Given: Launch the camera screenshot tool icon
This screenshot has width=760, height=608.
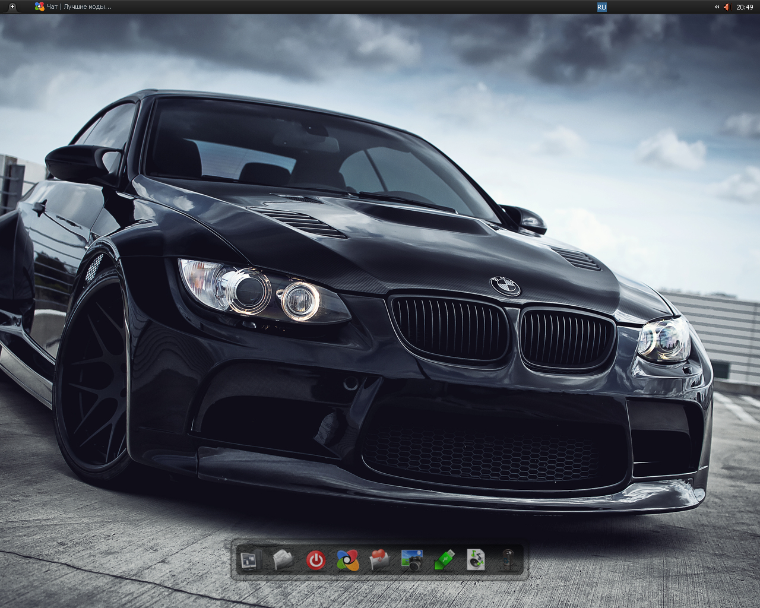Looking at the screenshot, I should point(411,560).
